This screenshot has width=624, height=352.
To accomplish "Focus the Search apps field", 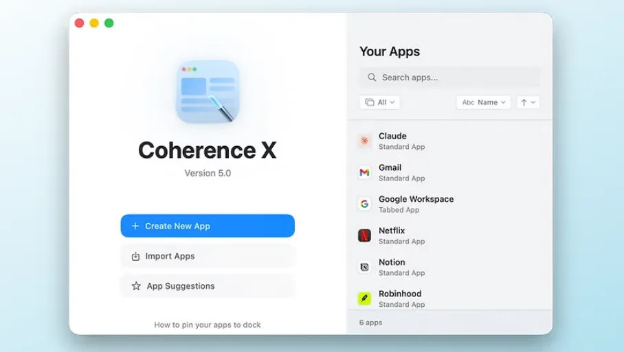I will 454,78.
